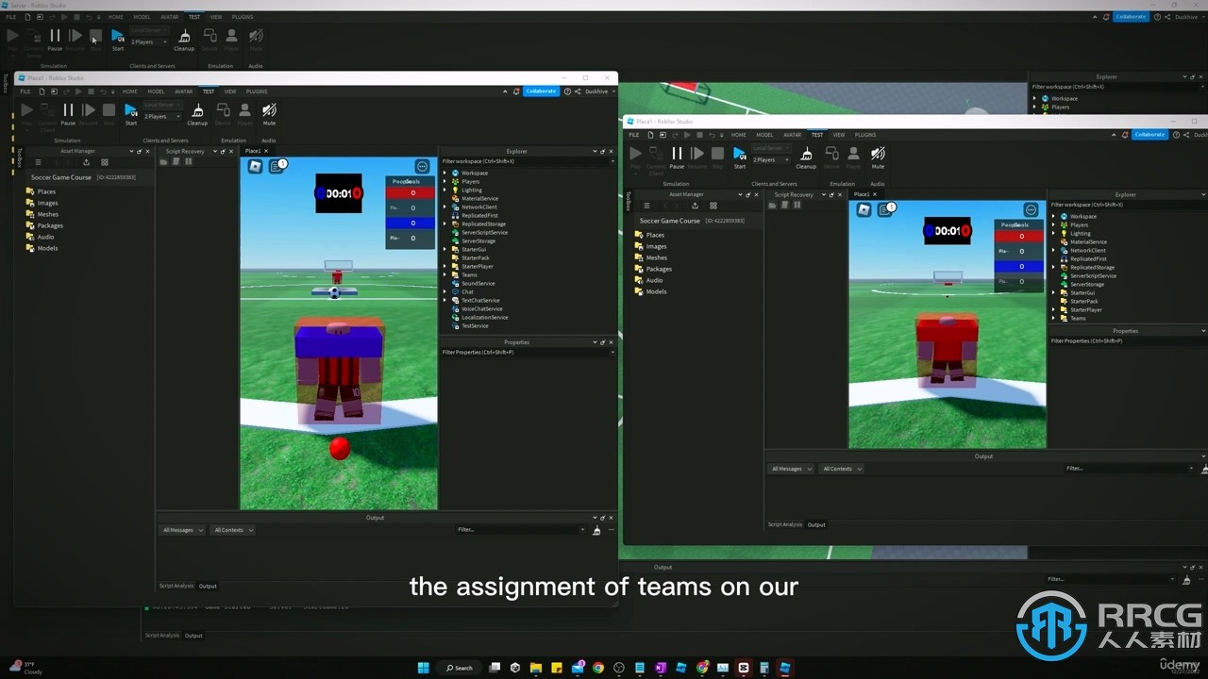Click three-dots more button in left game viewport

(x=423, y=167)
